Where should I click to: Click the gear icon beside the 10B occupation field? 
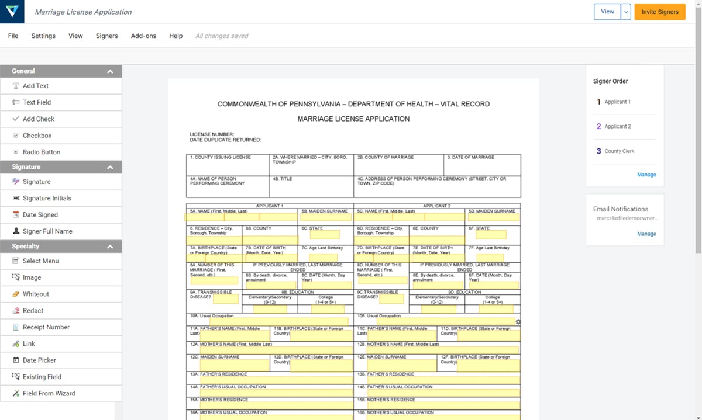pos(518,322)
